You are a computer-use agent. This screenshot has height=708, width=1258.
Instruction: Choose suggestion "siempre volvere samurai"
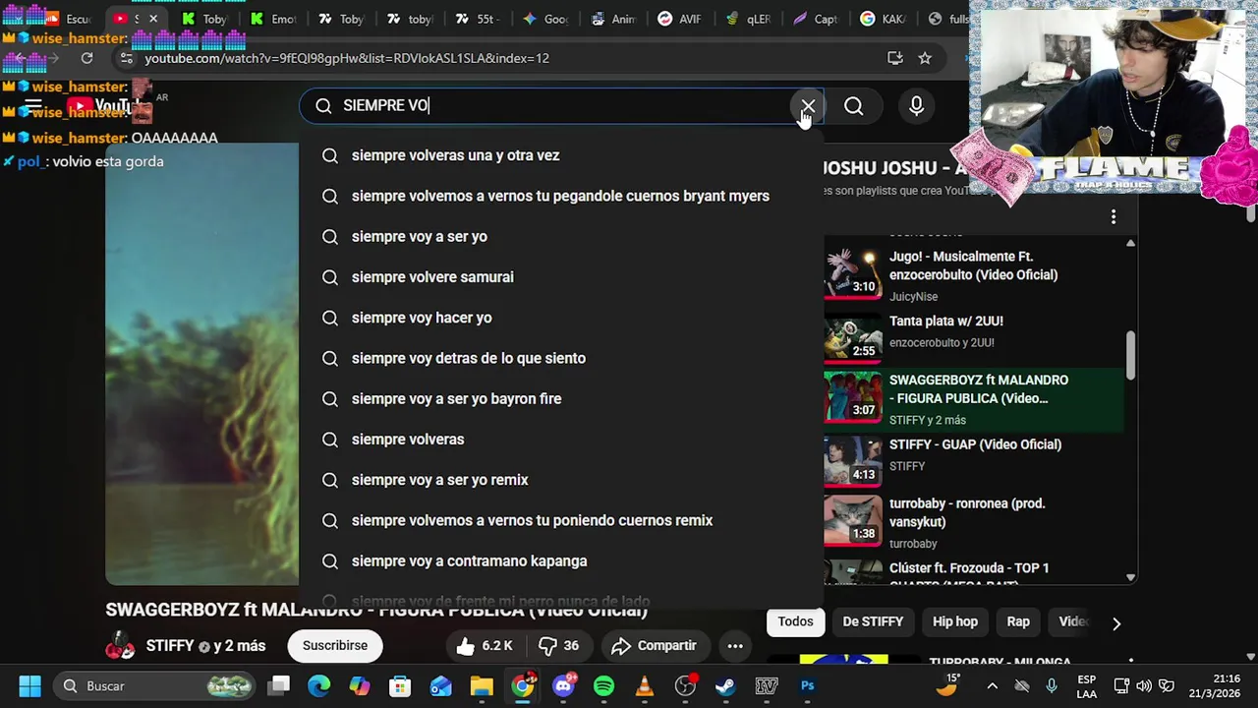coord(561,277)
